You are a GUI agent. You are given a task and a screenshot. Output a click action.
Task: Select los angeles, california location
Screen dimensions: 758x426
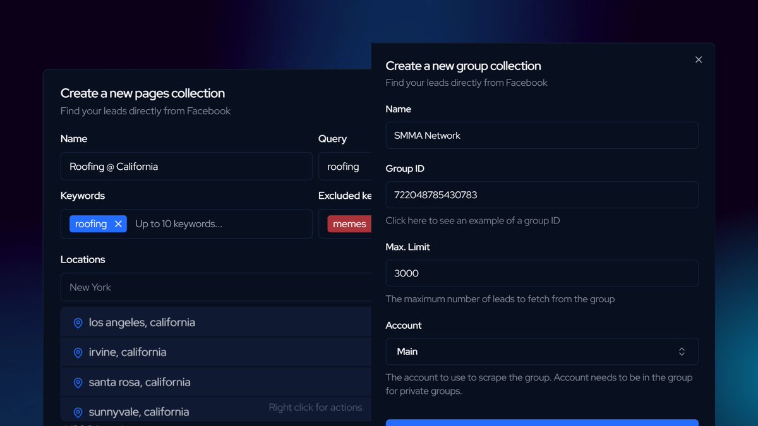click(216, 322)
